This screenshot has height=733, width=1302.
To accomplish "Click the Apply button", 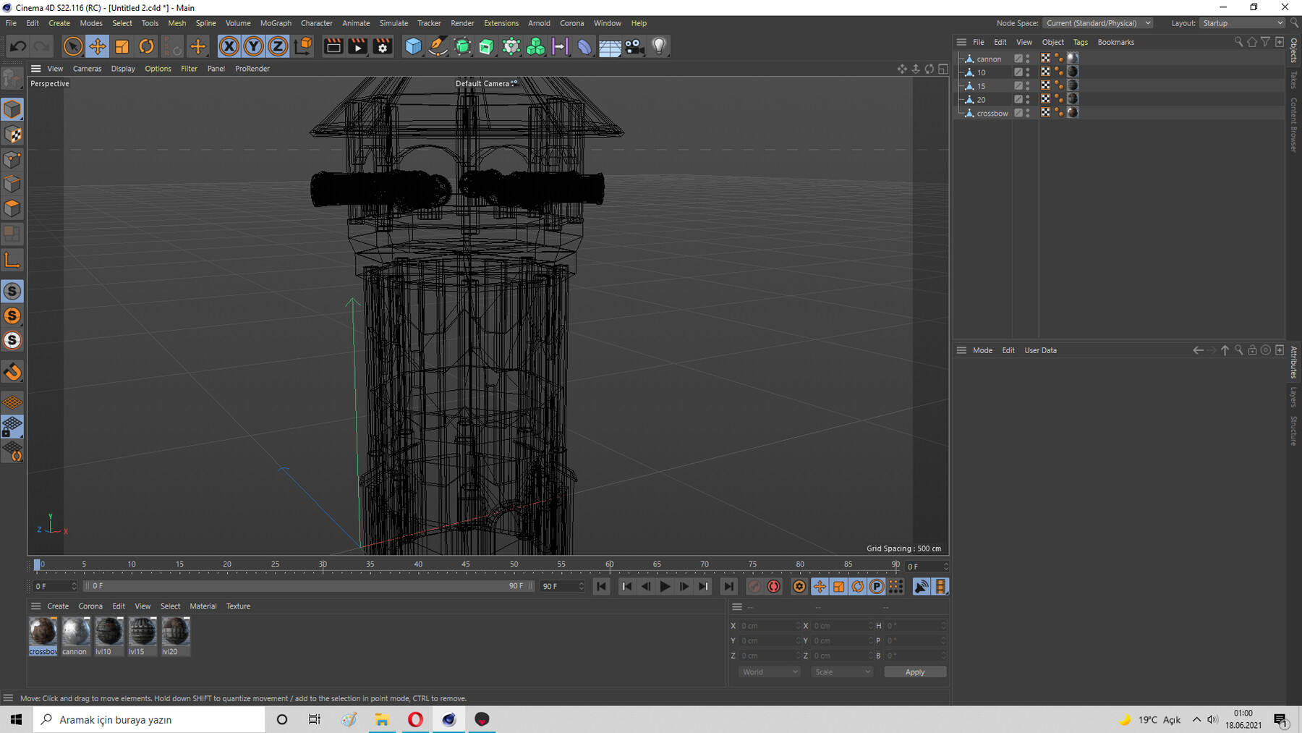I will click(x=914, y=672).
